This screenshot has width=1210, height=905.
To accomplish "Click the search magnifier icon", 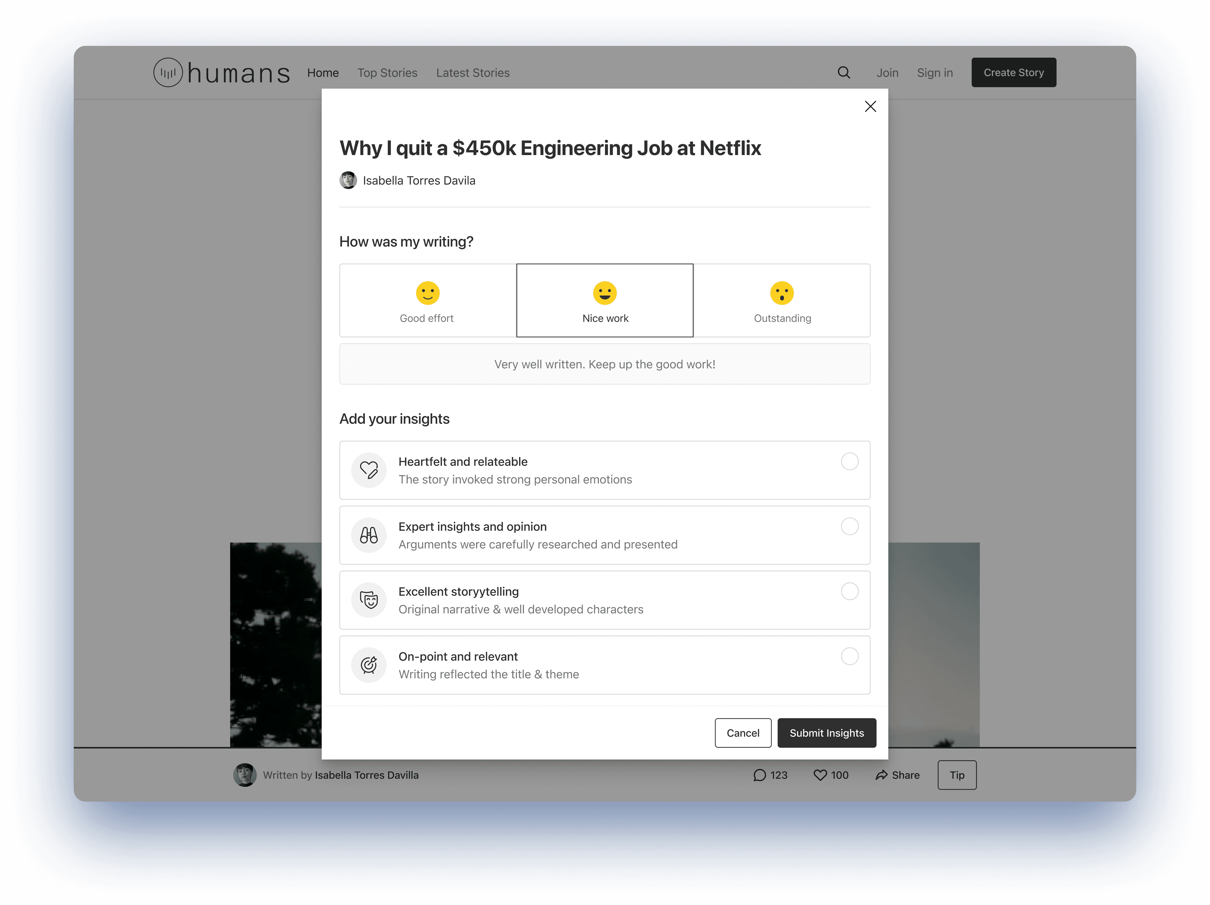I will (x=844, y=73).
